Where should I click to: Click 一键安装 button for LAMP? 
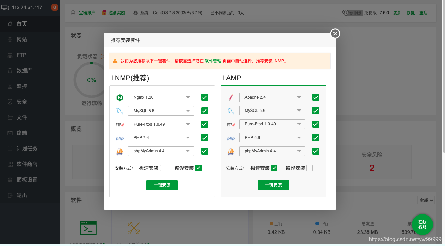[x=274, y=185]
